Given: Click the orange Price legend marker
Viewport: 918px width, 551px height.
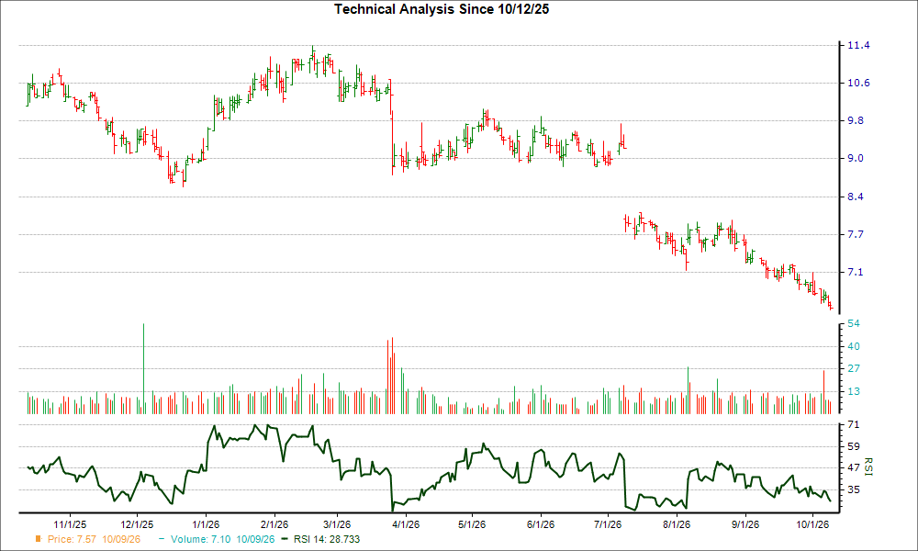Looking at the screenshot, I should click(x=39, y=539).
